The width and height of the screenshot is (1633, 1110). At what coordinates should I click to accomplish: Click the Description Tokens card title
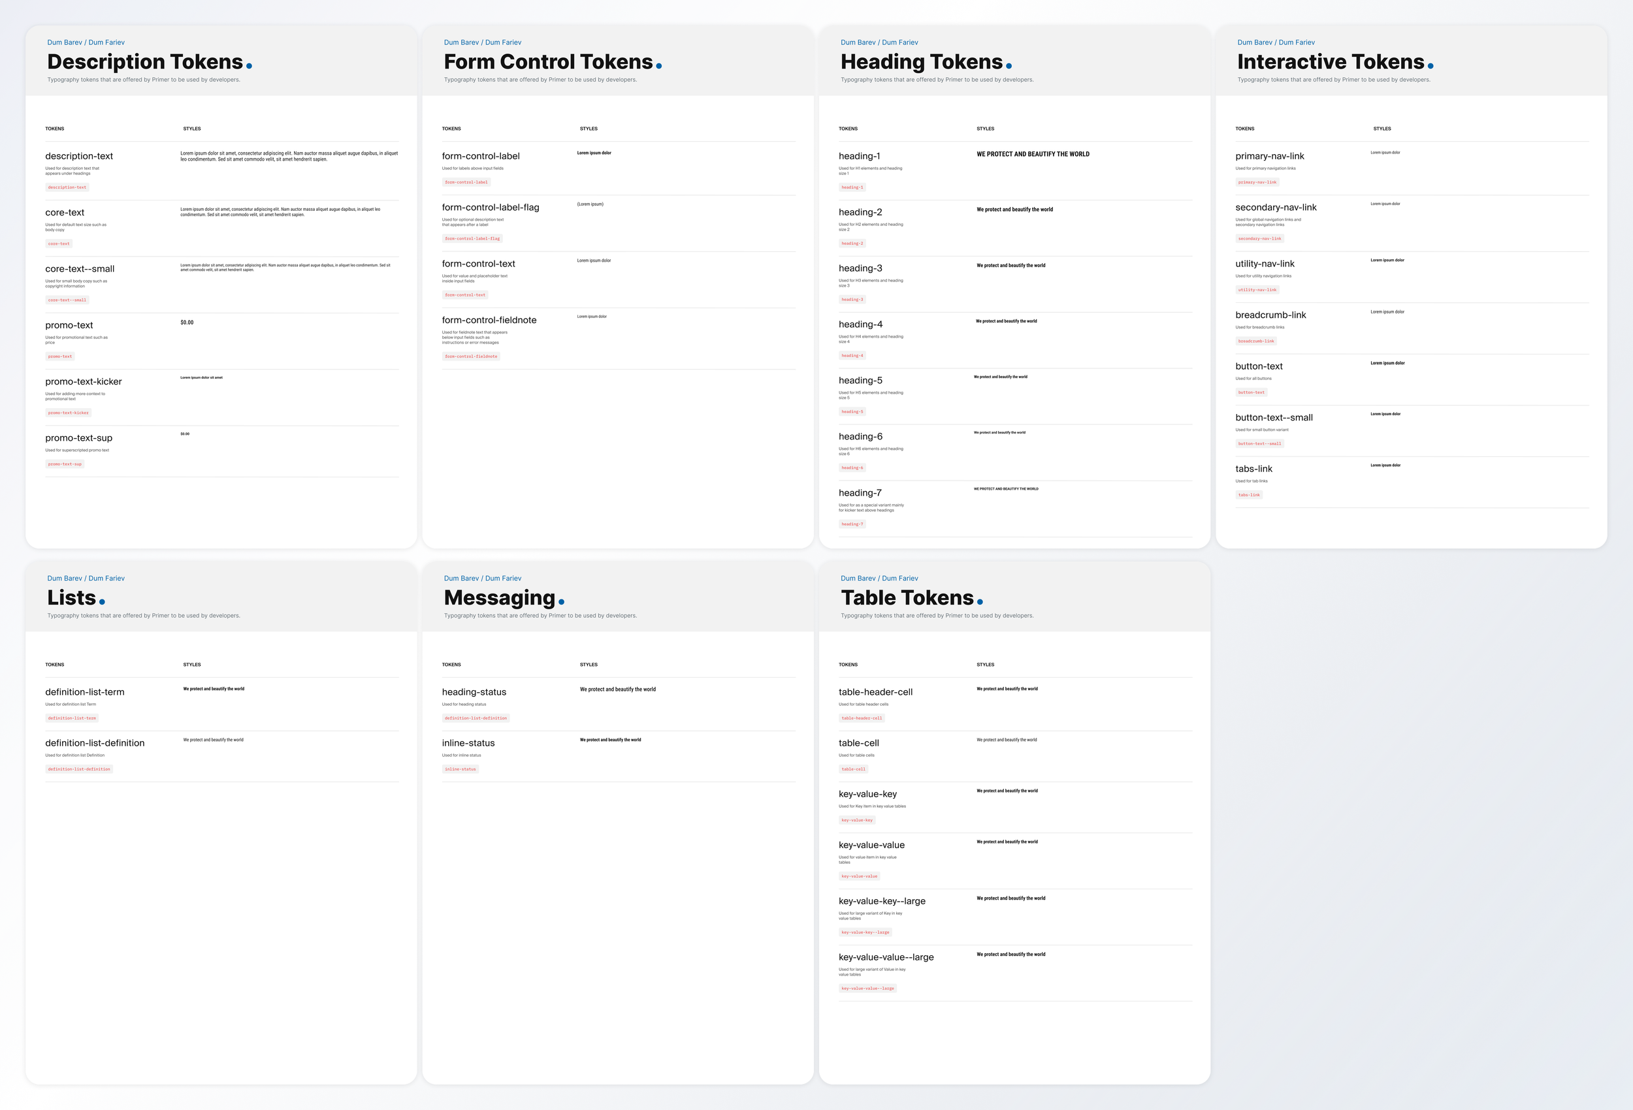(x=145, y=62)
